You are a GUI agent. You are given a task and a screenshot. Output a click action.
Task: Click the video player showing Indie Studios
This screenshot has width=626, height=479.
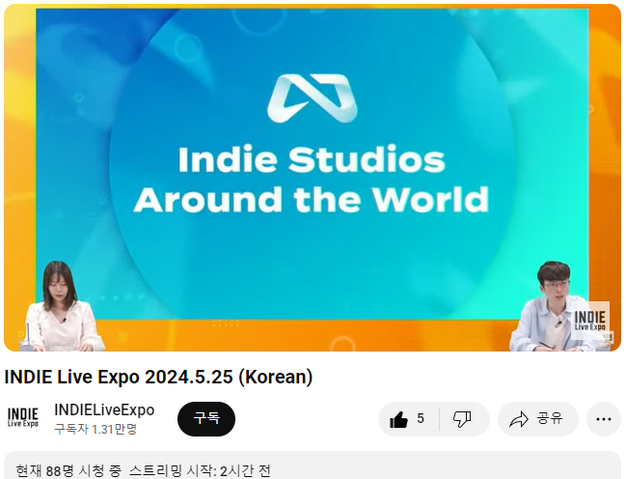point(313,178)
